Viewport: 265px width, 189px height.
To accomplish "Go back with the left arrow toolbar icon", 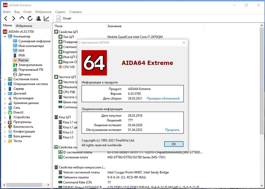I will tap(6, 18).
